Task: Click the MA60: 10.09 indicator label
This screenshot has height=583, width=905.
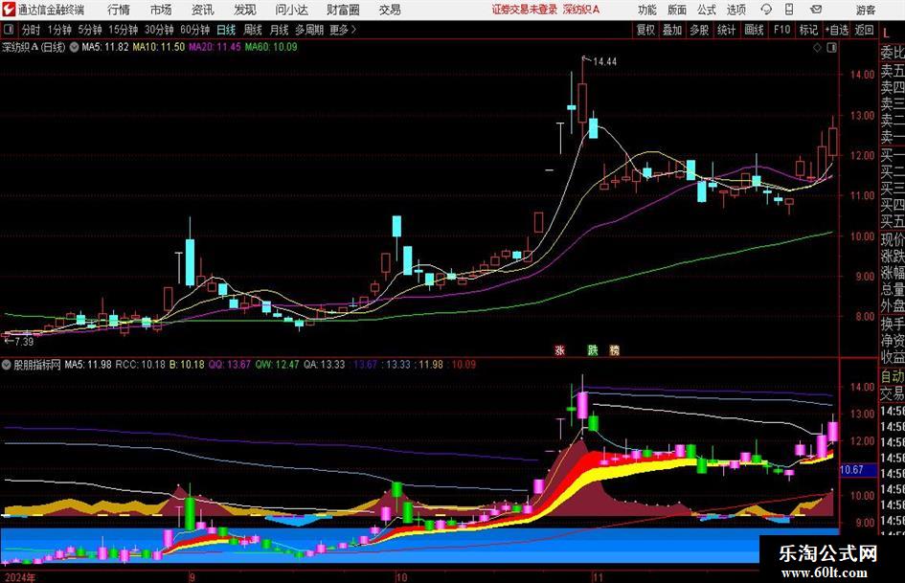Action: tap(271, 47)
